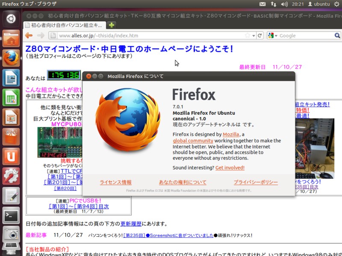Select the 初心者向け自作パソコン組立キ... tab

pos(65,25)
